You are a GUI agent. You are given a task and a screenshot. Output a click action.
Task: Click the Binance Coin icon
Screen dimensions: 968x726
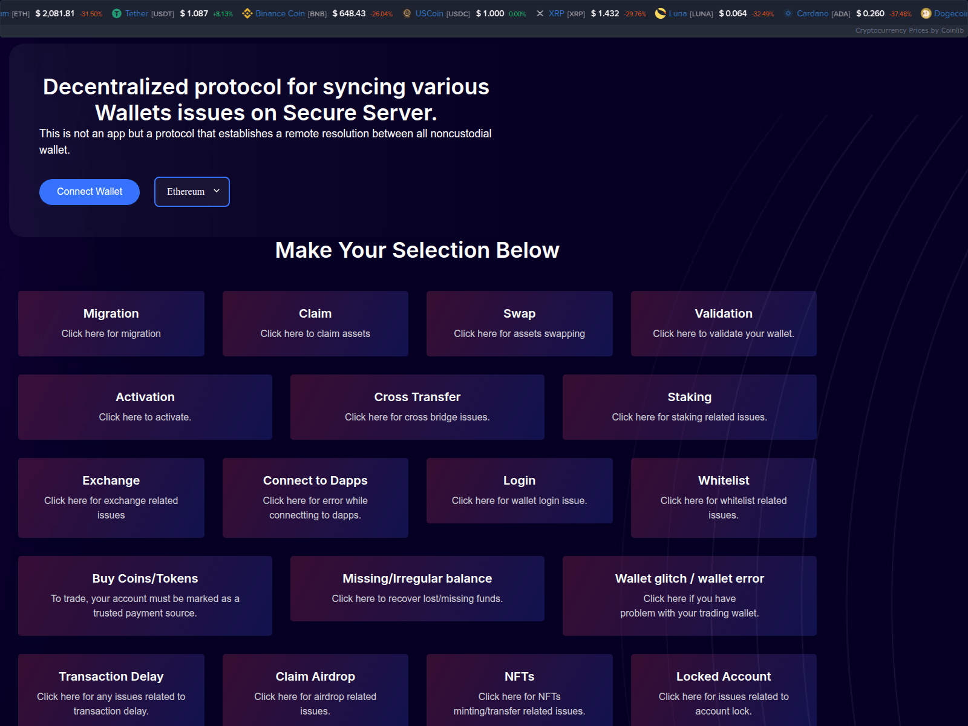247,13
